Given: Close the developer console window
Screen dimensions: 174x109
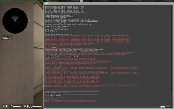Looking at the screenshot, I should (172, 4).
